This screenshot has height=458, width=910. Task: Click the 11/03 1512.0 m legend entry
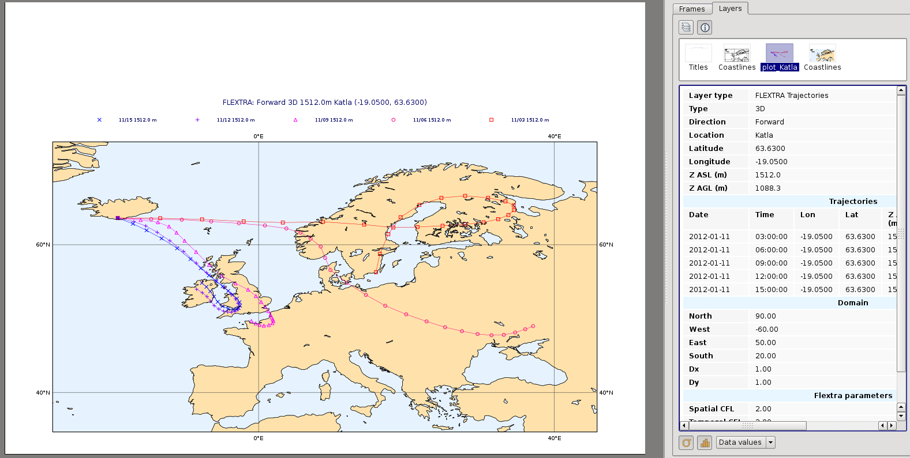[530, 120]
